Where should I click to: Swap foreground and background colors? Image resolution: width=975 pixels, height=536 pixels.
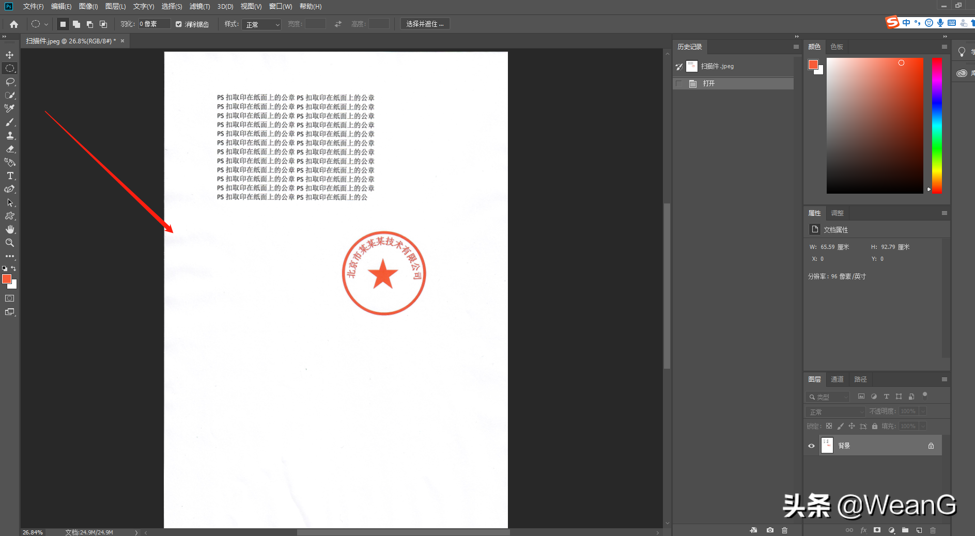coord(14,269)
